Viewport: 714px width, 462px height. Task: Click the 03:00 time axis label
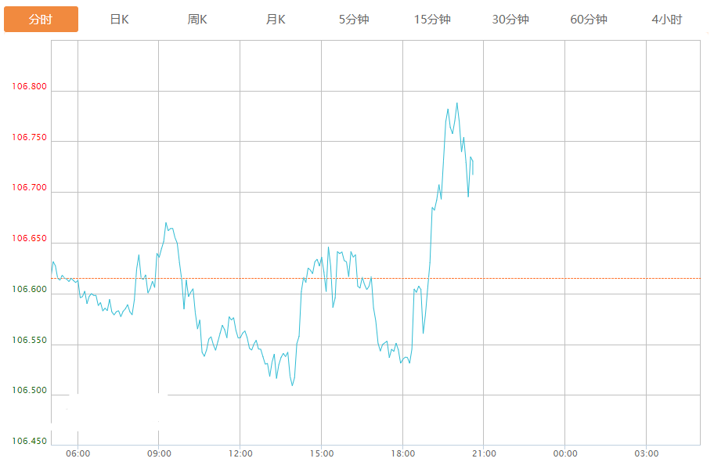[646, 453]
